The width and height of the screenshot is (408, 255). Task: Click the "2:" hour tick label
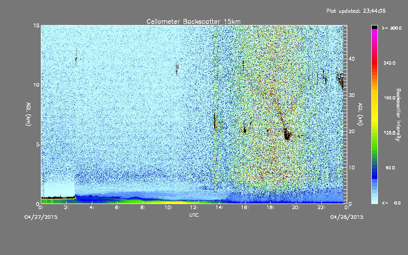67,208
